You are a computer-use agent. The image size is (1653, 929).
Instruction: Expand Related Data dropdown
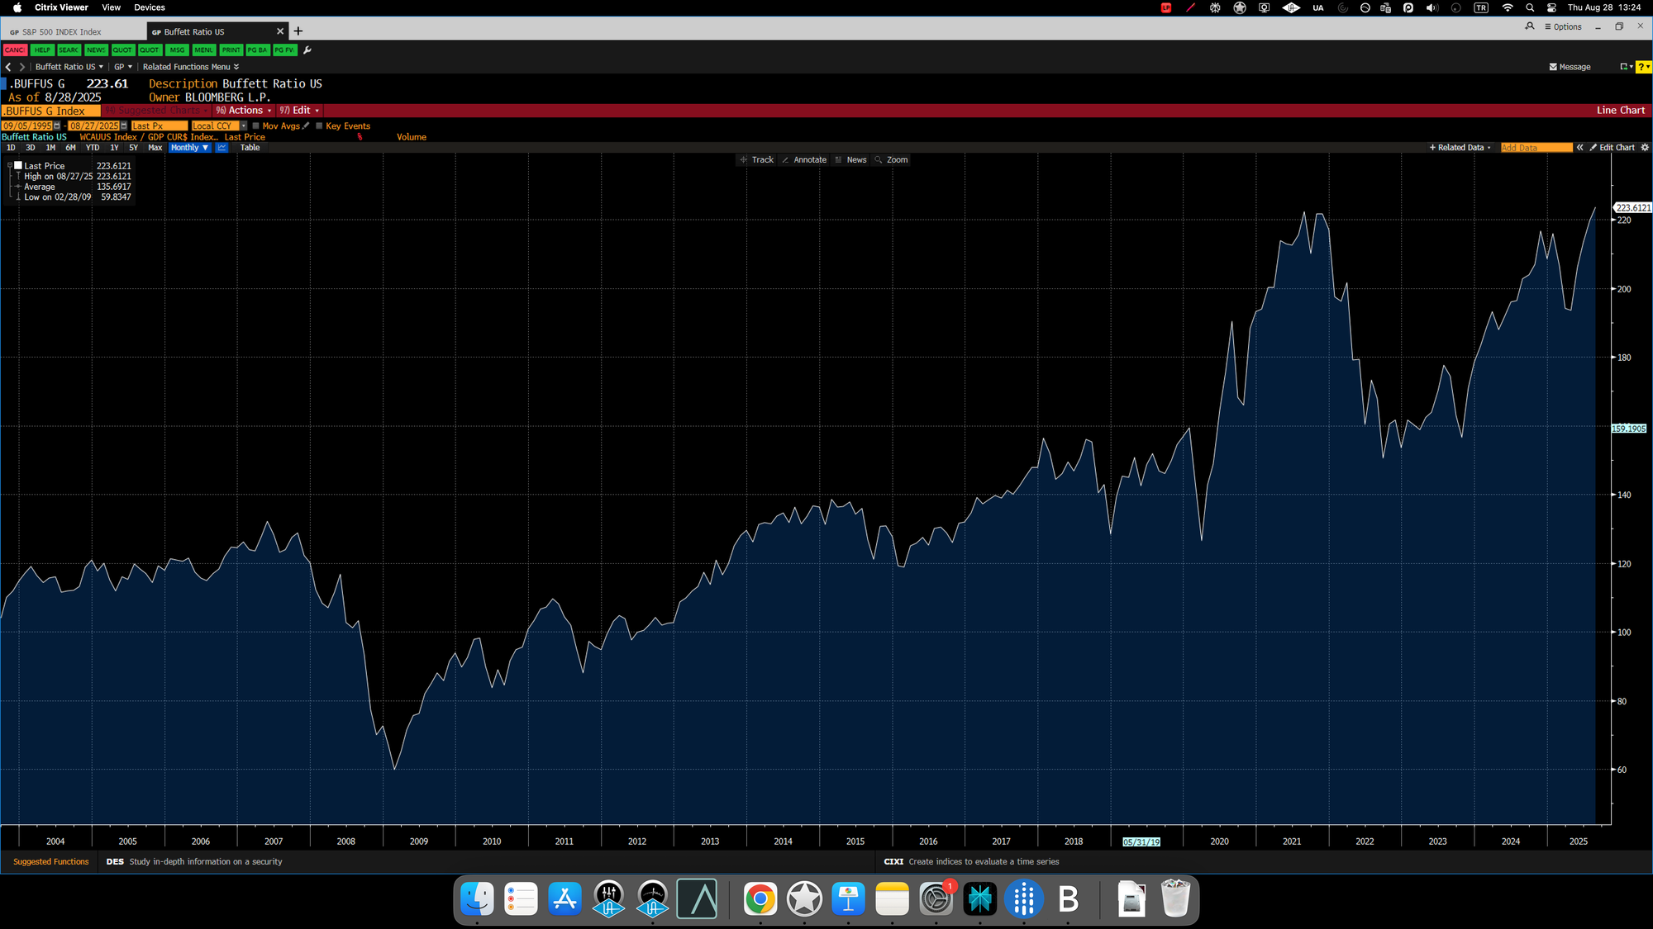pyautogui.click(x=1460, y=148)
